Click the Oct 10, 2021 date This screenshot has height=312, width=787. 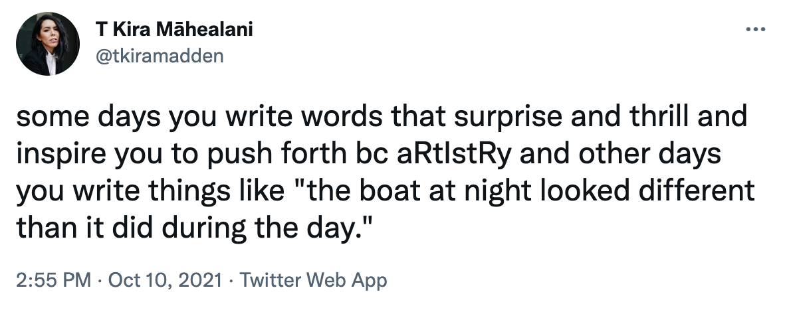165,279
